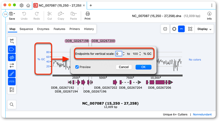Image resolution: width=219 pixels, height=121 pixels.
Task: Open the Display dropdown
Action: 204,29
